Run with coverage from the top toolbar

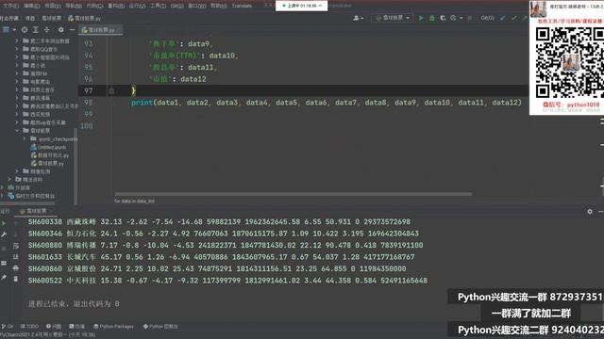coord(443,18)
